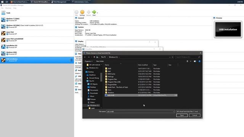Open the System section header
The image size is (244, 137).
point(81,27)
